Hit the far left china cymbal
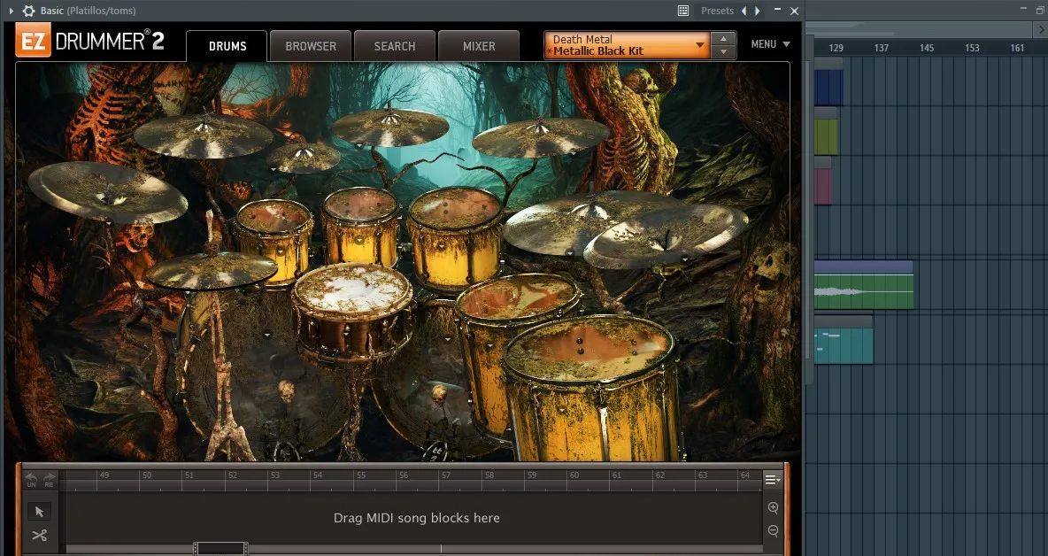Screen dimensions: 1048x556 point(108,192)
